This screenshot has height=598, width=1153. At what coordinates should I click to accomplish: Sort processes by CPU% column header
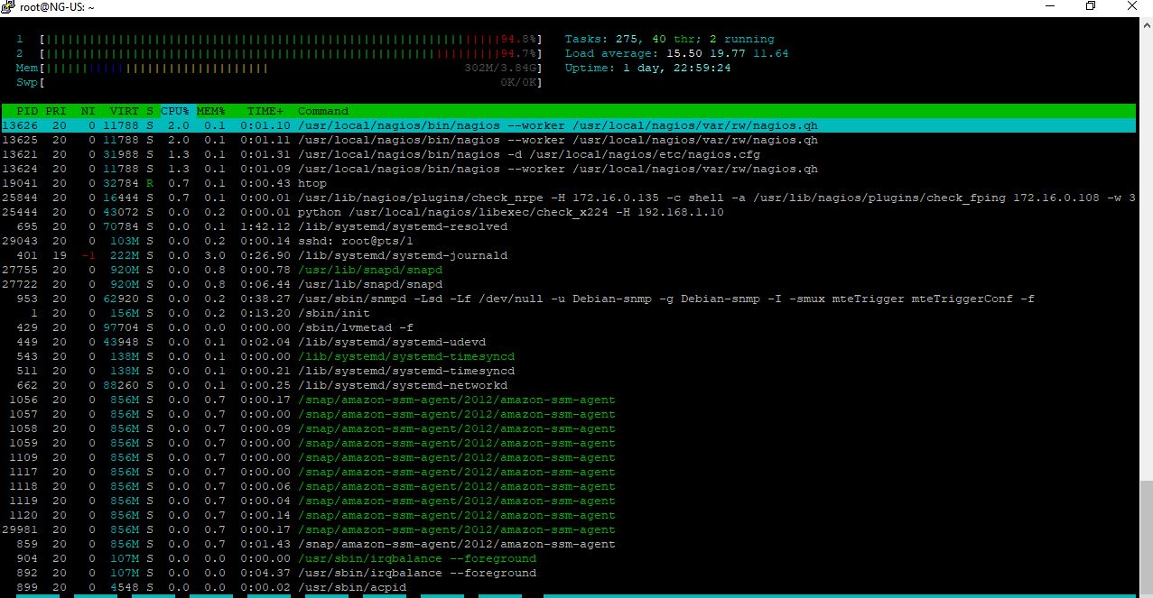click(174, 111)
